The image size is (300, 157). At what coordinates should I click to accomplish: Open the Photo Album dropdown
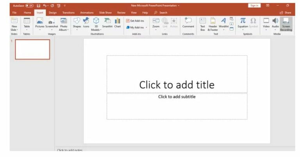(64, 30)
